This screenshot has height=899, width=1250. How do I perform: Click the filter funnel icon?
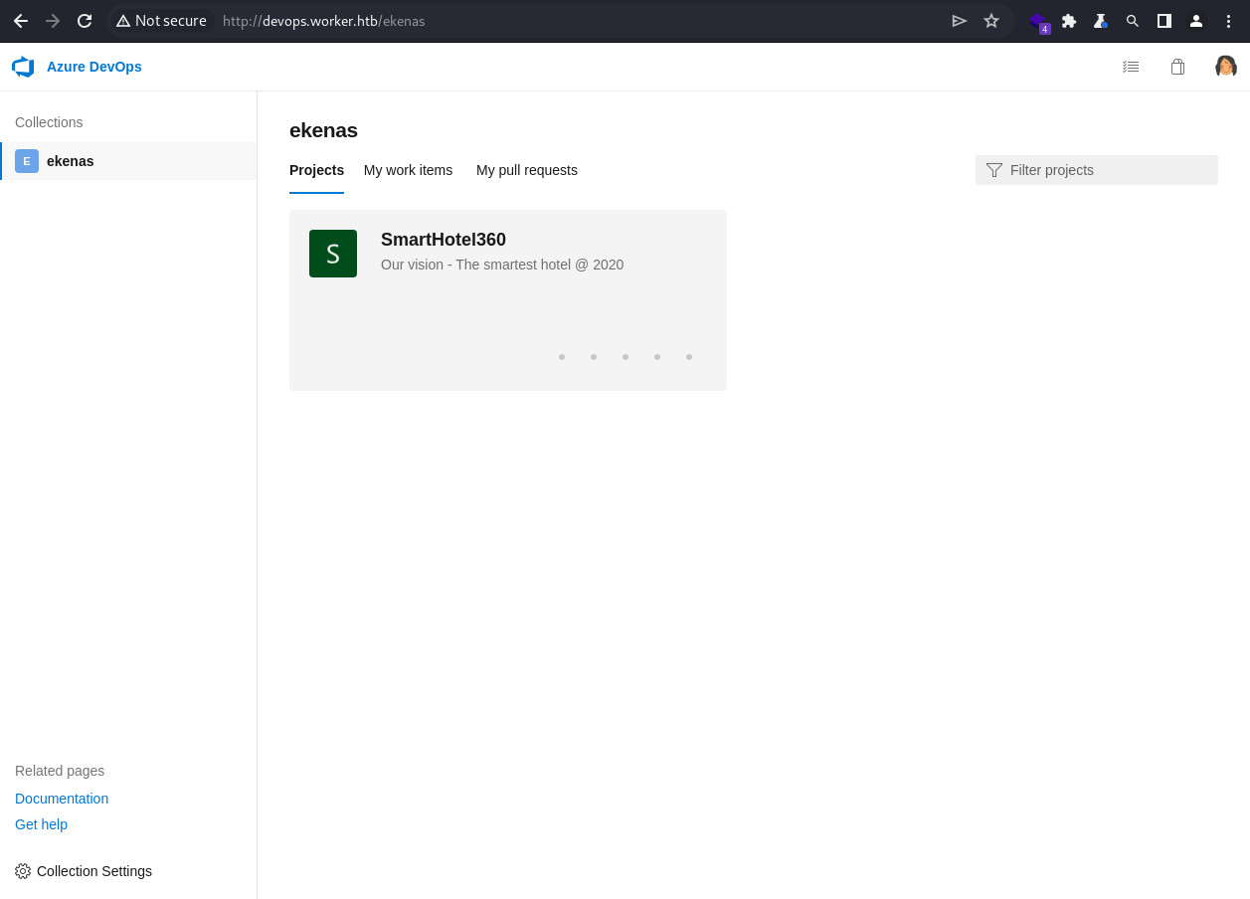pyautogui.click(x=994, y=170)
